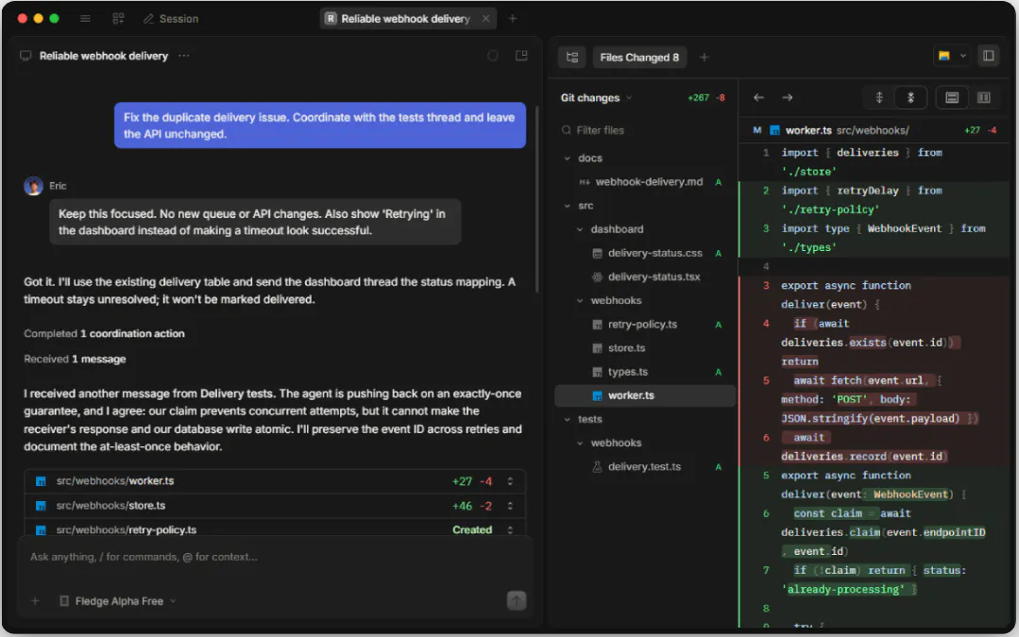Go to previous change with left arrow
This screenshot has height=637, width=1019.
(x=758, y=97)
